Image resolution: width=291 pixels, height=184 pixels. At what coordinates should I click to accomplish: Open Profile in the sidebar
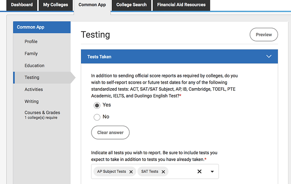(31, 42)
